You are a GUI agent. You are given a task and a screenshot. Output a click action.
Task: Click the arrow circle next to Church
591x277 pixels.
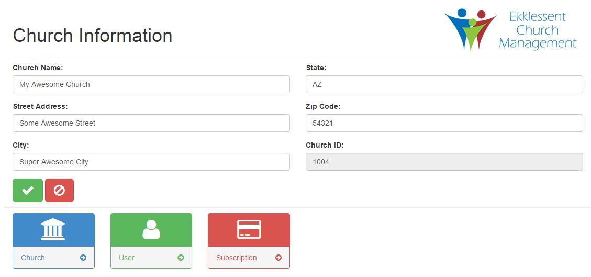(x=83, y=258)
